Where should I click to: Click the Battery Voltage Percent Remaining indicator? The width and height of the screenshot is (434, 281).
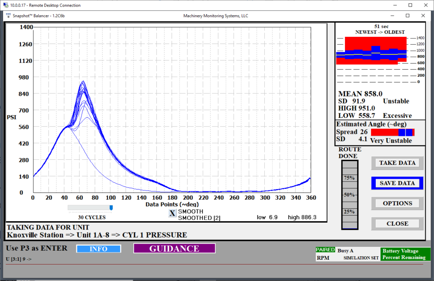[x=405, y=254]
